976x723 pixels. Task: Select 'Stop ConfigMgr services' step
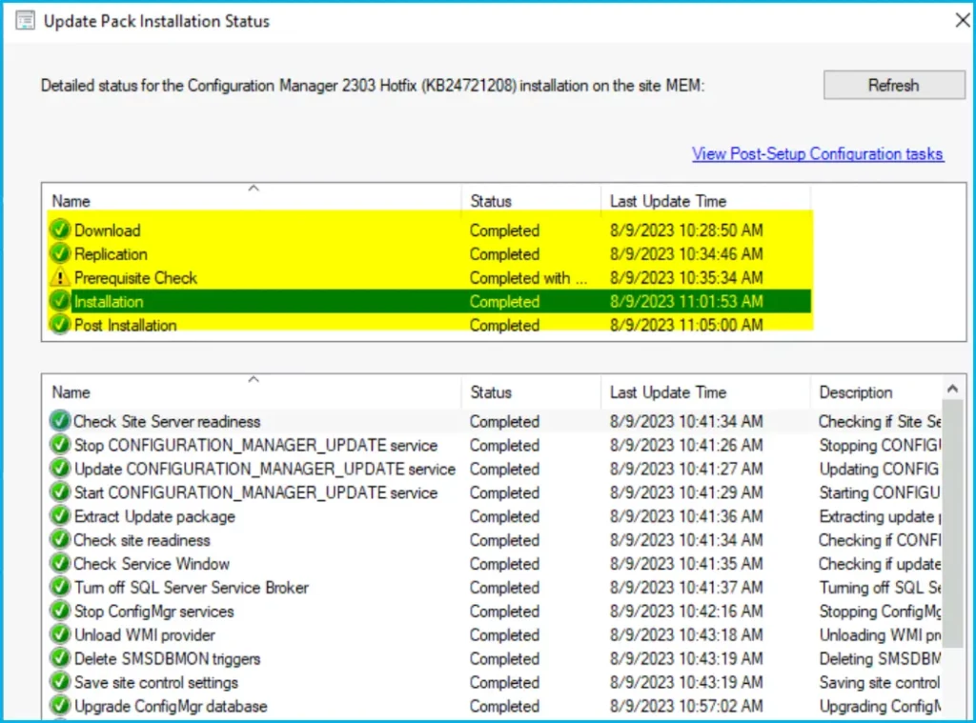[x=153, y=611]
